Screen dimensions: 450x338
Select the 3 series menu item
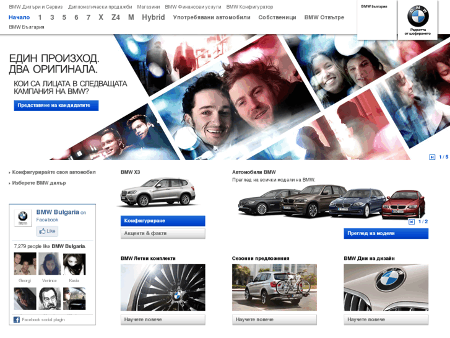coord(52,17)
